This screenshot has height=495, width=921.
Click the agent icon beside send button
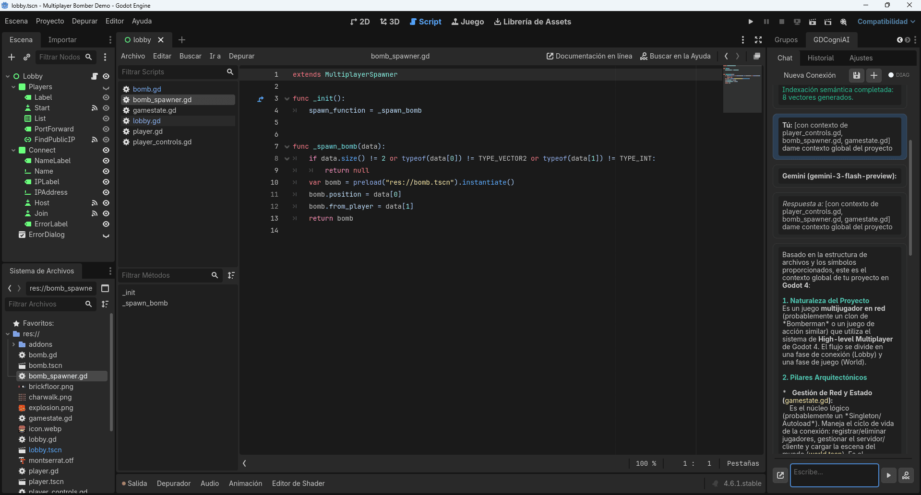coord(906,475)
